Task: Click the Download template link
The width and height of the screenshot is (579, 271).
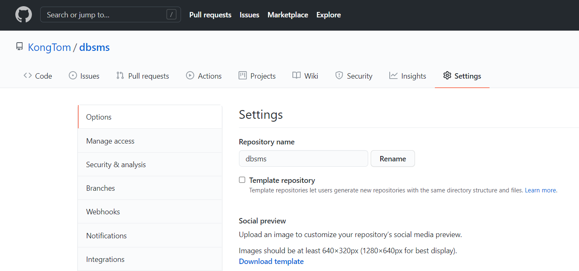Action: click(271, 261)
